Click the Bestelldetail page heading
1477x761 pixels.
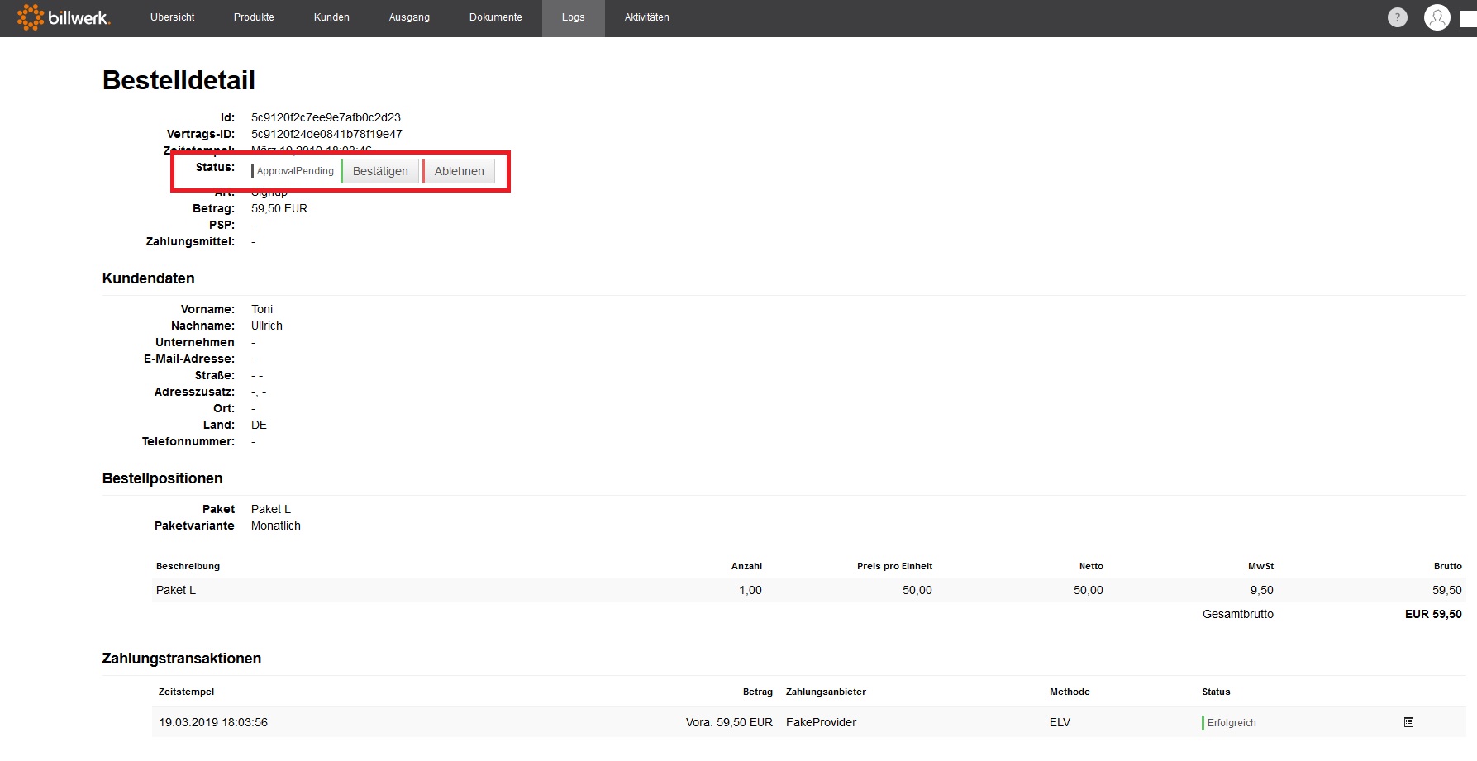(x=179, y=80)
